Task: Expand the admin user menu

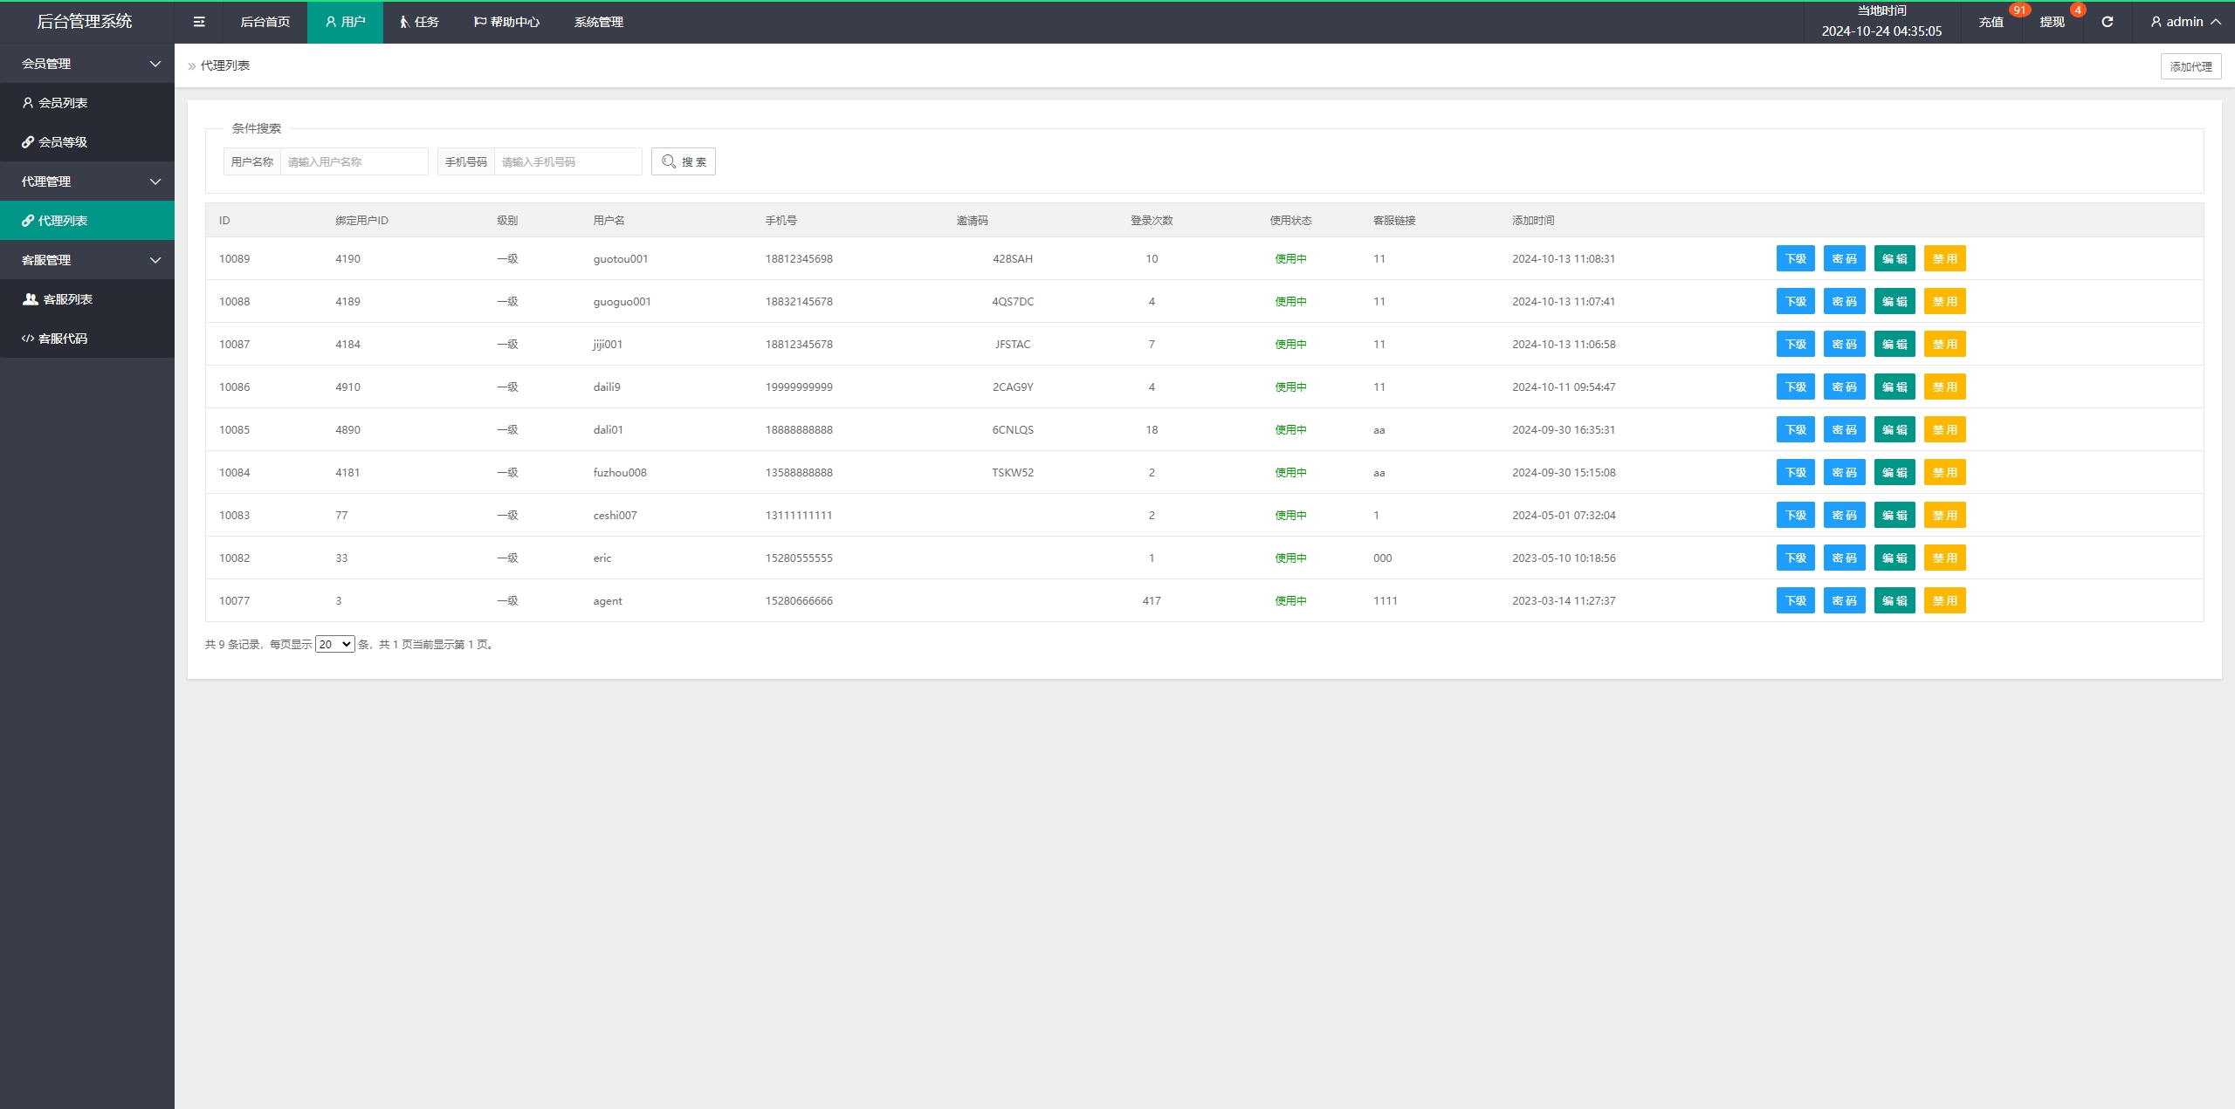Action: click(2185, 22)
